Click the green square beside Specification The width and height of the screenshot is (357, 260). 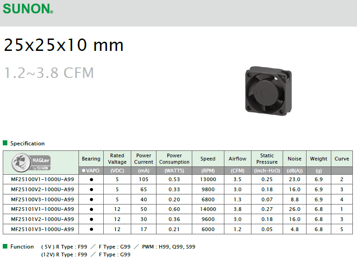[x=5, y=143]
